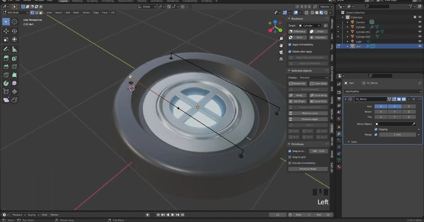424x222 pixels.
Task: Activate the Scale tool
Action: point(6,39)
